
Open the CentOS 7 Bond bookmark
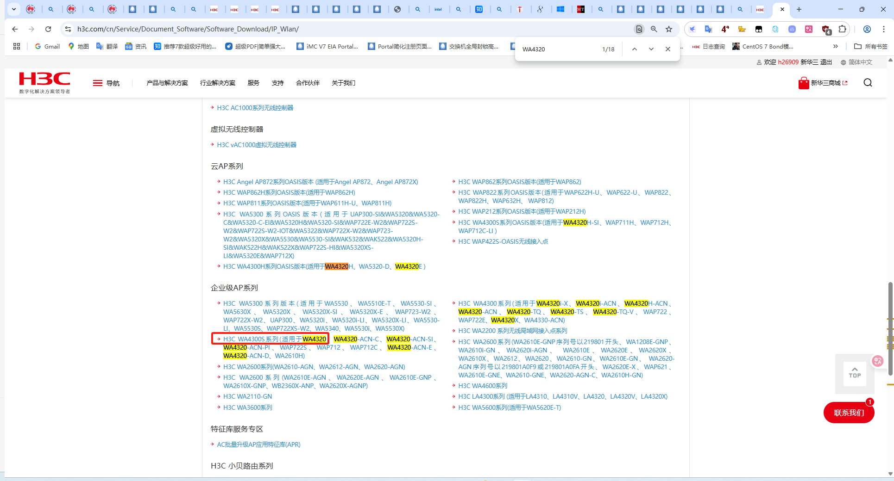click(x=763, y=46)
